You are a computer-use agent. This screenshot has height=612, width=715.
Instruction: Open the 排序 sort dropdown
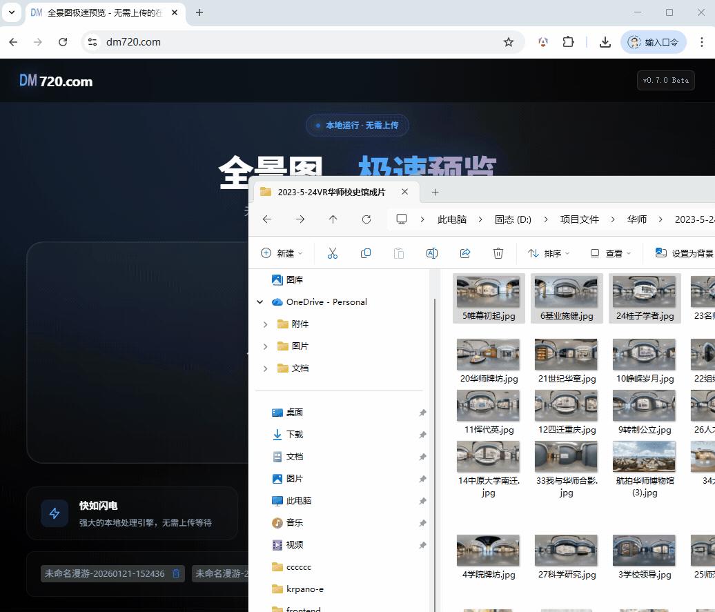click(549, 253)
